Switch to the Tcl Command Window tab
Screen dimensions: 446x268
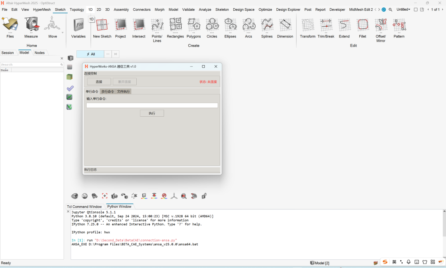(x=84, y=207)
